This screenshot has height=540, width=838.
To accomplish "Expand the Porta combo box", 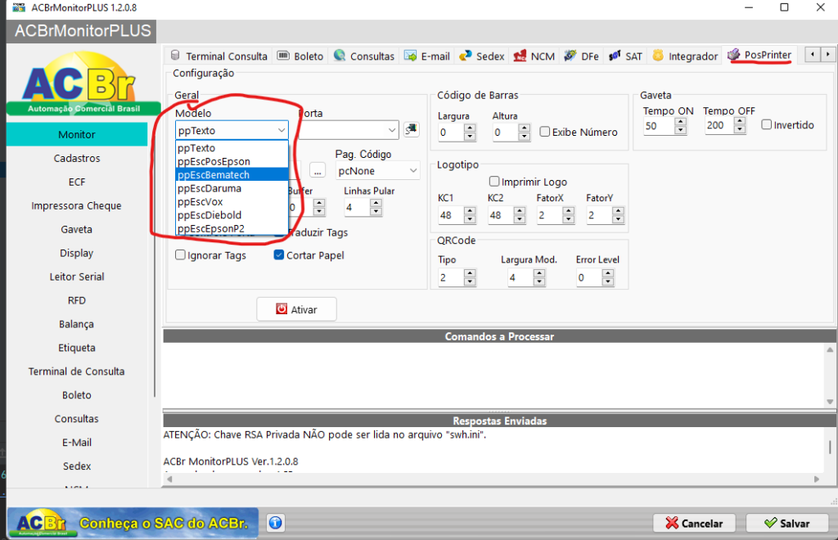I will (x=391, y=130).
